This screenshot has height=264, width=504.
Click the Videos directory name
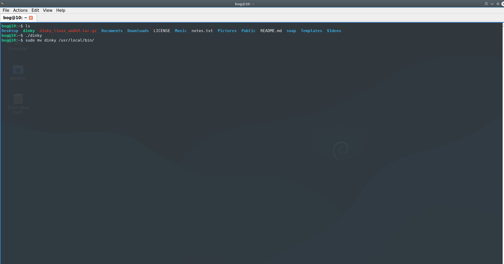tap(334, 31)
